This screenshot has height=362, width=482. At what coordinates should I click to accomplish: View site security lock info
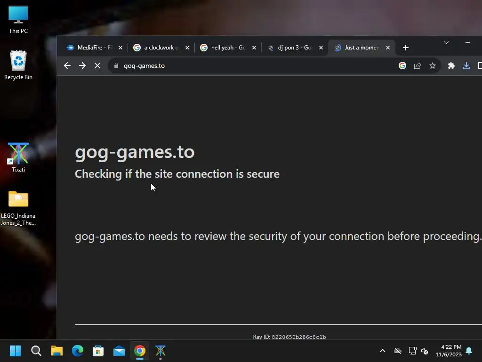coord(116,66)
